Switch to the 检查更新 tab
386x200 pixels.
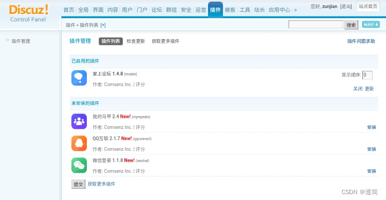136,41
